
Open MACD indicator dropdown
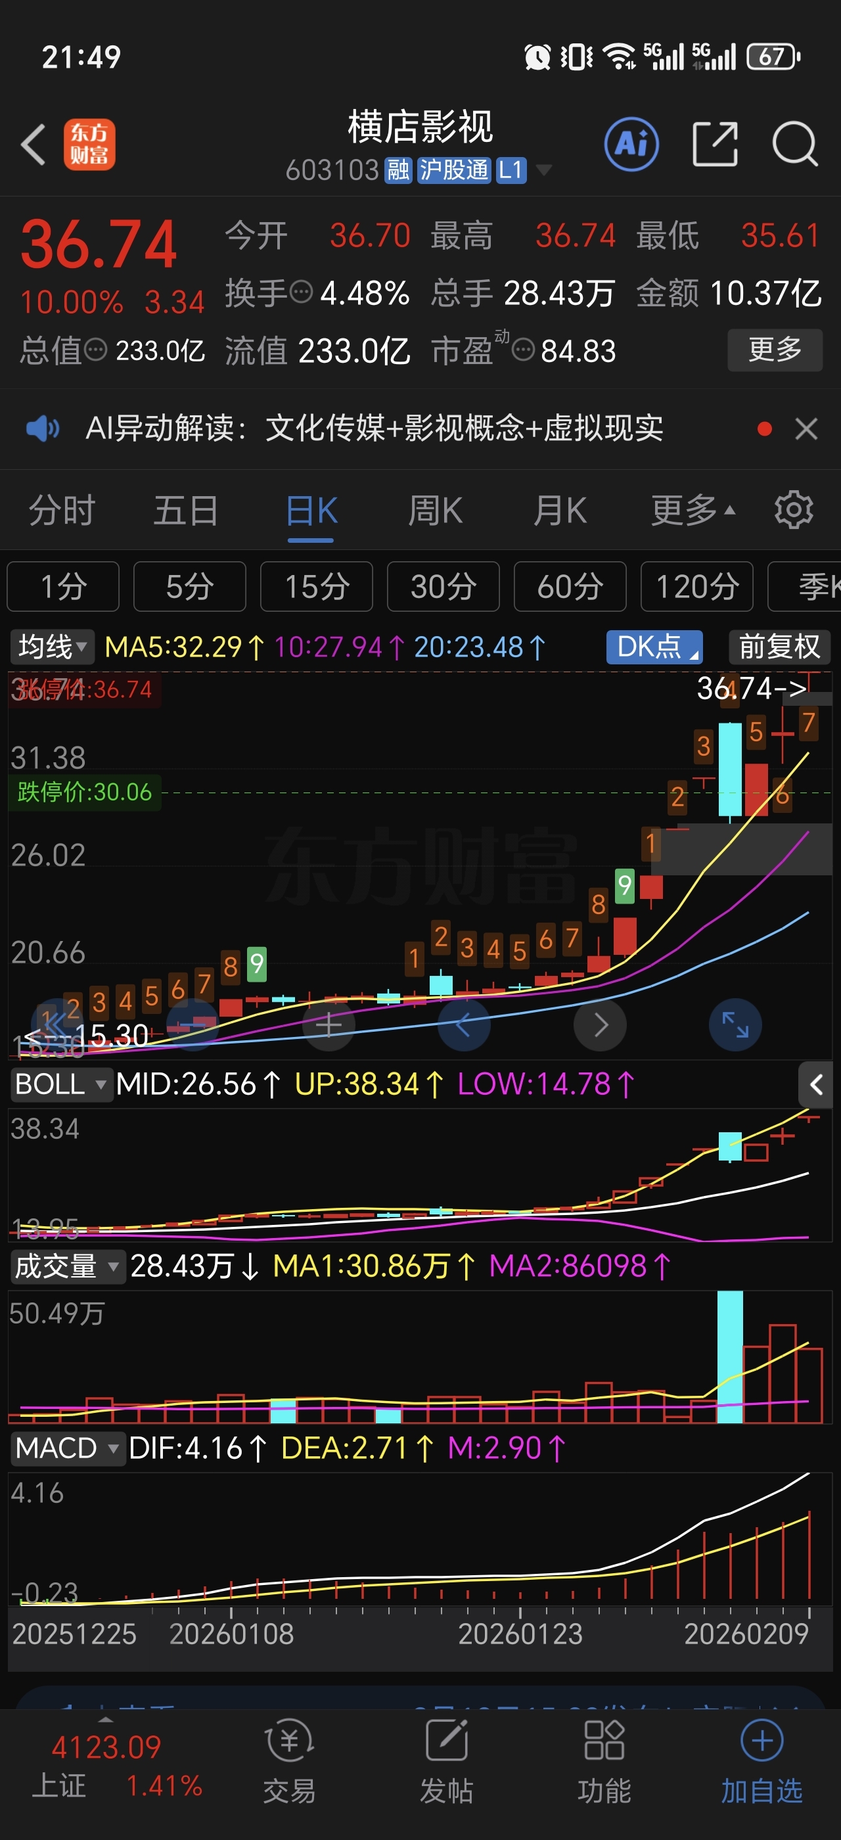67,1448
